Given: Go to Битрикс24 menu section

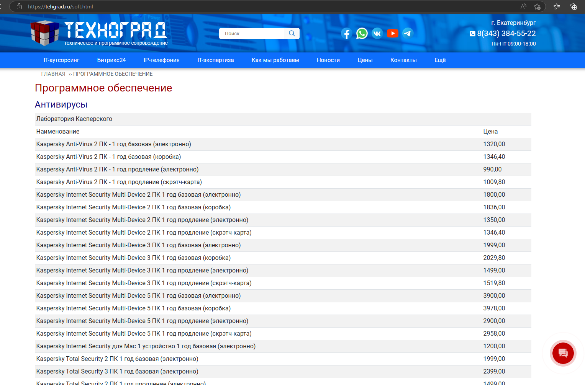Looking at the screenshot, I should 111,60.
